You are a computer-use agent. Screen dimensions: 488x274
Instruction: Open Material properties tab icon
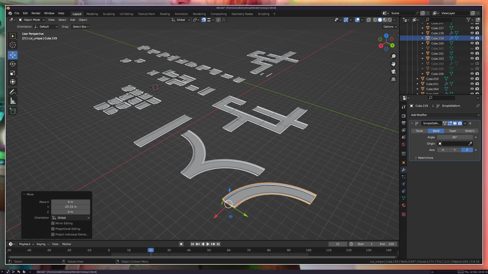(x=403, y=205)
